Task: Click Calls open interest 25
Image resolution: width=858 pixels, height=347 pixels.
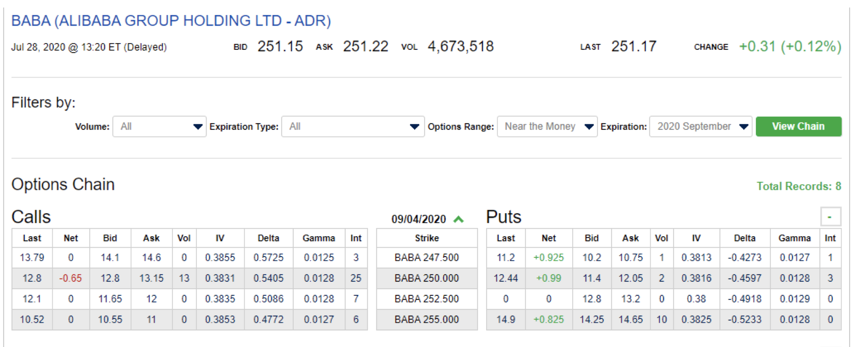Action: [356, 278]
